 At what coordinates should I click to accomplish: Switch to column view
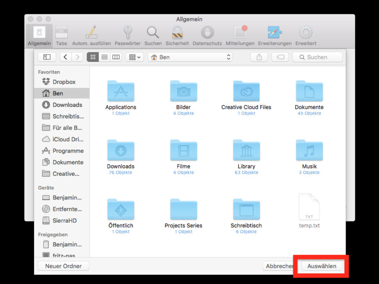116,57
